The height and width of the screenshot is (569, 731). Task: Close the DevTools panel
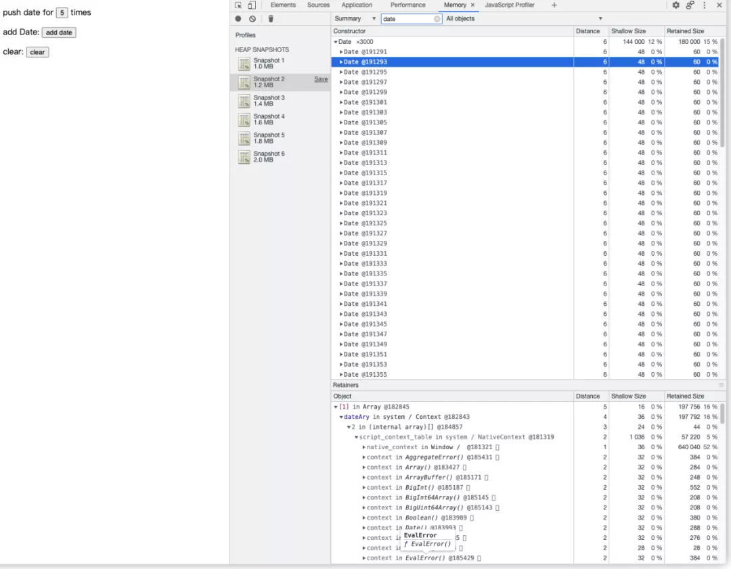[719, 5]
